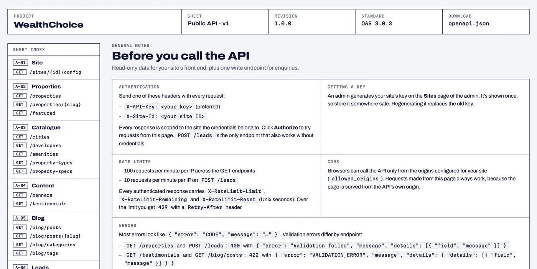
Task: Click the X-RateLimit-Reset code snippet
Action: tap(229, 199)
